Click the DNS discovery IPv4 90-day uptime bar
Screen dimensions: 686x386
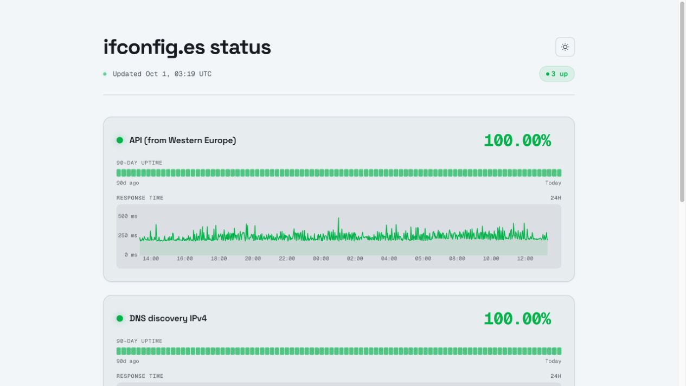339,351
